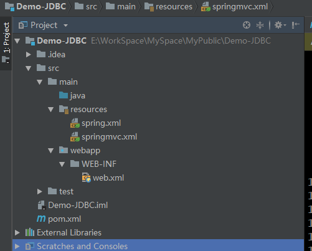The image size is (312, 251).
Task: Select the External Libraries label
Action: pyautogui.click(x=69, y=232)
